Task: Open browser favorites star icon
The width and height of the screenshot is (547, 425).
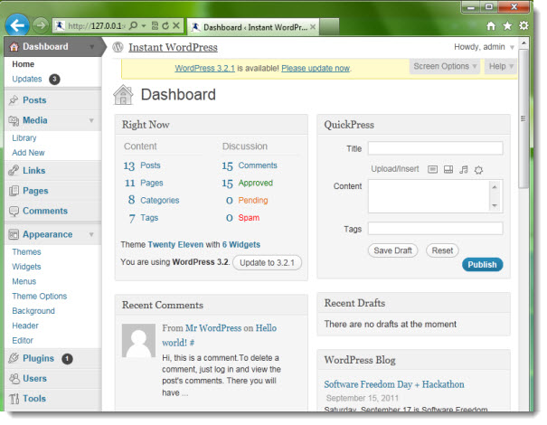Action: [x=507, y=26]
